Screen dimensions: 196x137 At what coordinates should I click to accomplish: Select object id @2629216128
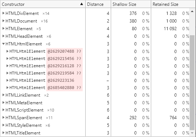[61, 66]
